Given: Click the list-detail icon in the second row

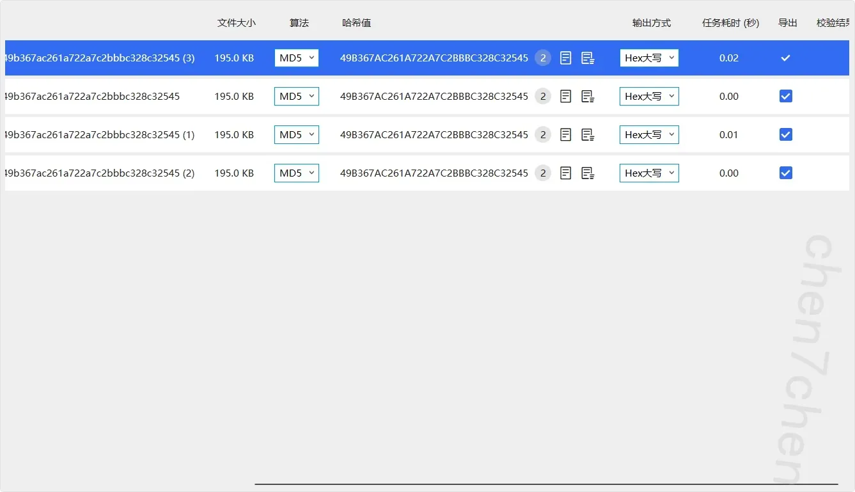Looking at the screenshot, I should [588, 97].
